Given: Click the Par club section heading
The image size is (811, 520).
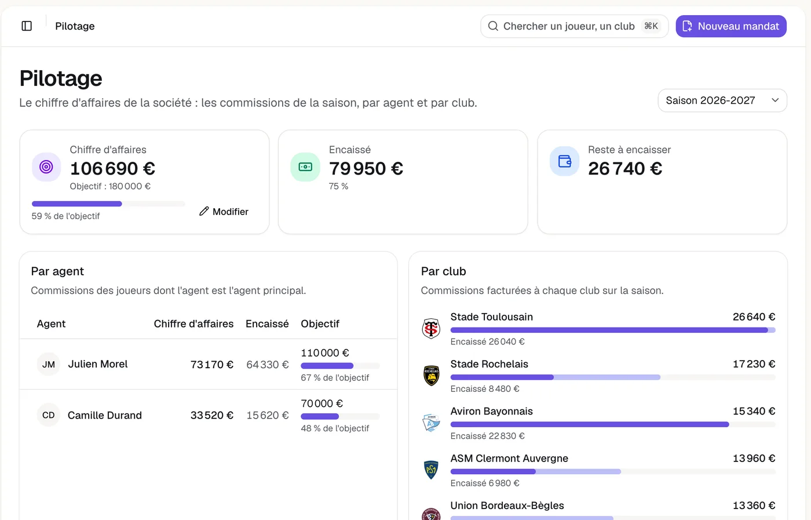Looking at the screenshot, I should [444, 271].
